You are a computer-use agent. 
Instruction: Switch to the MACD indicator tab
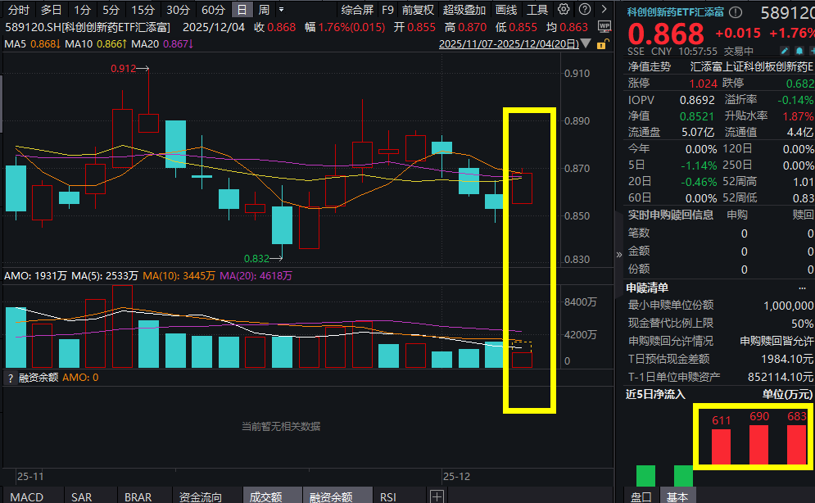pyautogui.click(x=26, y=496)
